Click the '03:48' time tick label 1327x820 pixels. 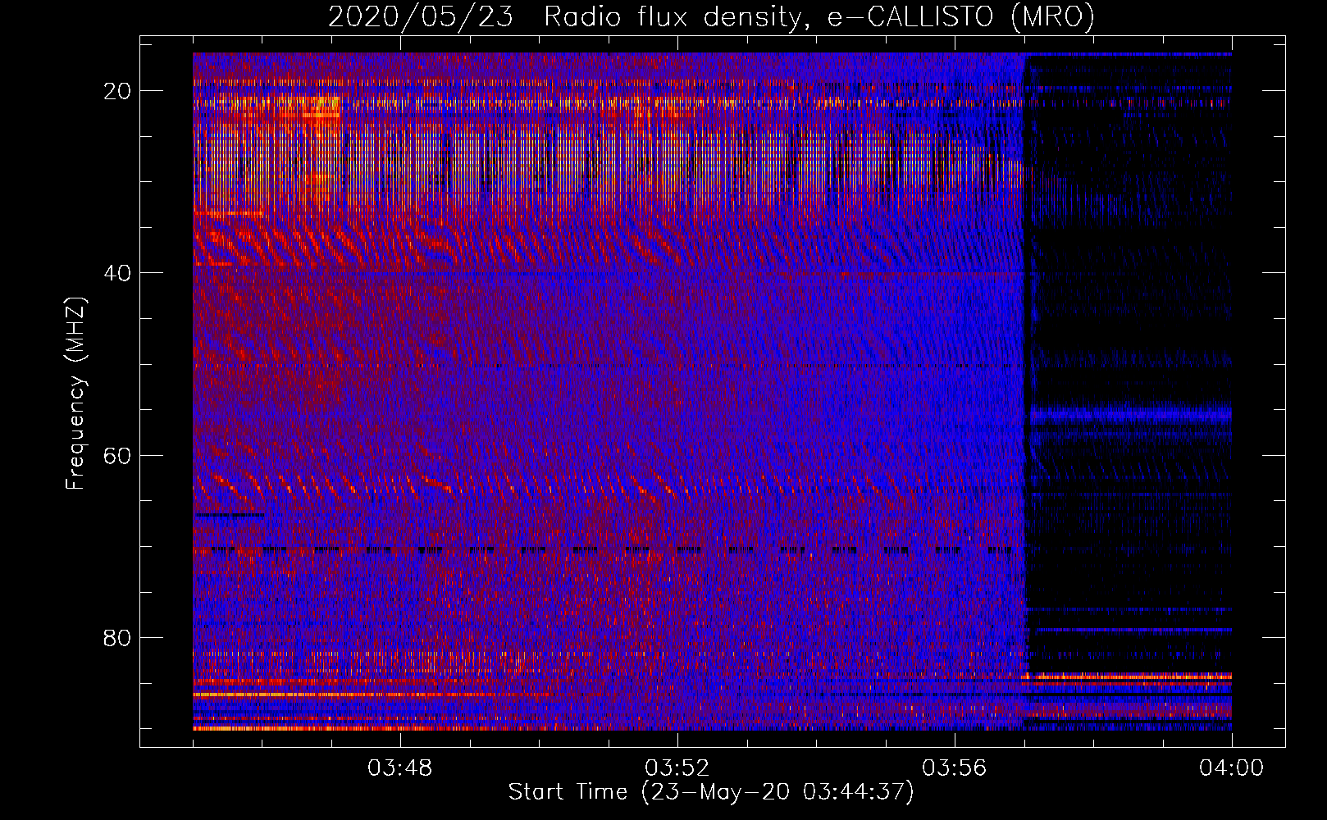point(400,768)
